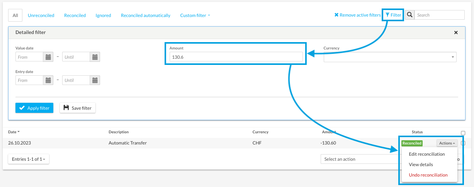The width and height of the screenshot is (474, 187).
Task: Choose Undo reconciliation from Actions menu
Action: coord(428,175)
